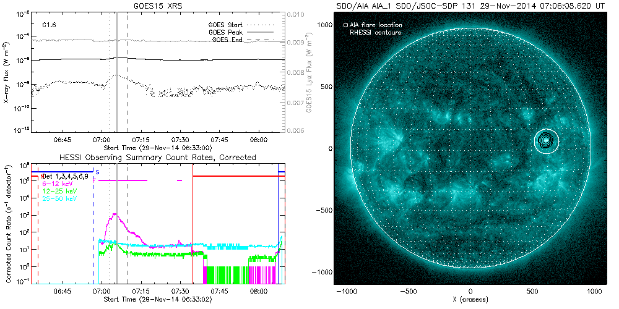Click the Corrected Count Rate y-axis label

pyautogui.click(x=6, y=224)
